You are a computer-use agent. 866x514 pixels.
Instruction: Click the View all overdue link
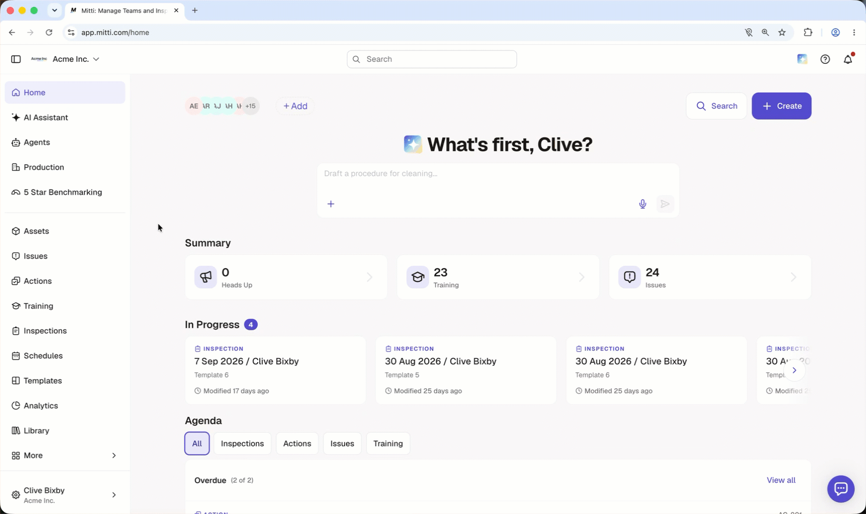pyautogui.click(x=781, y=481)
